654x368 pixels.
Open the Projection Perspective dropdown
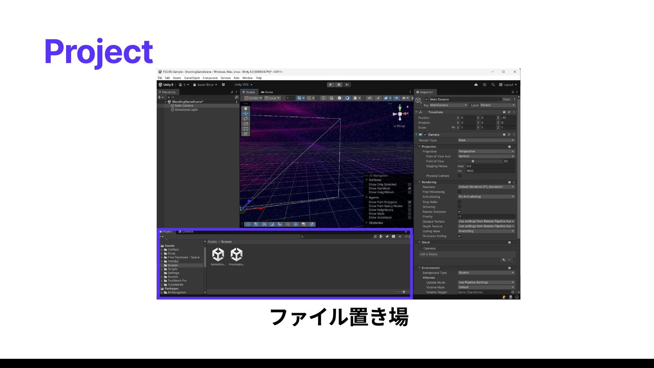point(486,151)
